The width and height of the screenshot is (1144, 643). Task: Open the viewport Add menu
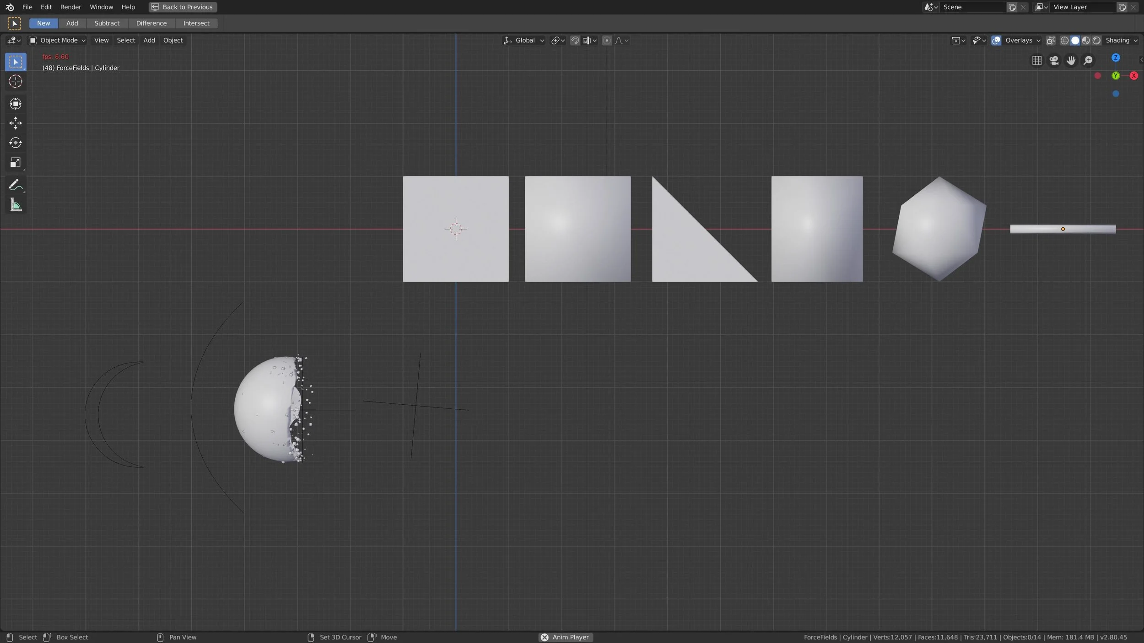[x=149, y=40]
